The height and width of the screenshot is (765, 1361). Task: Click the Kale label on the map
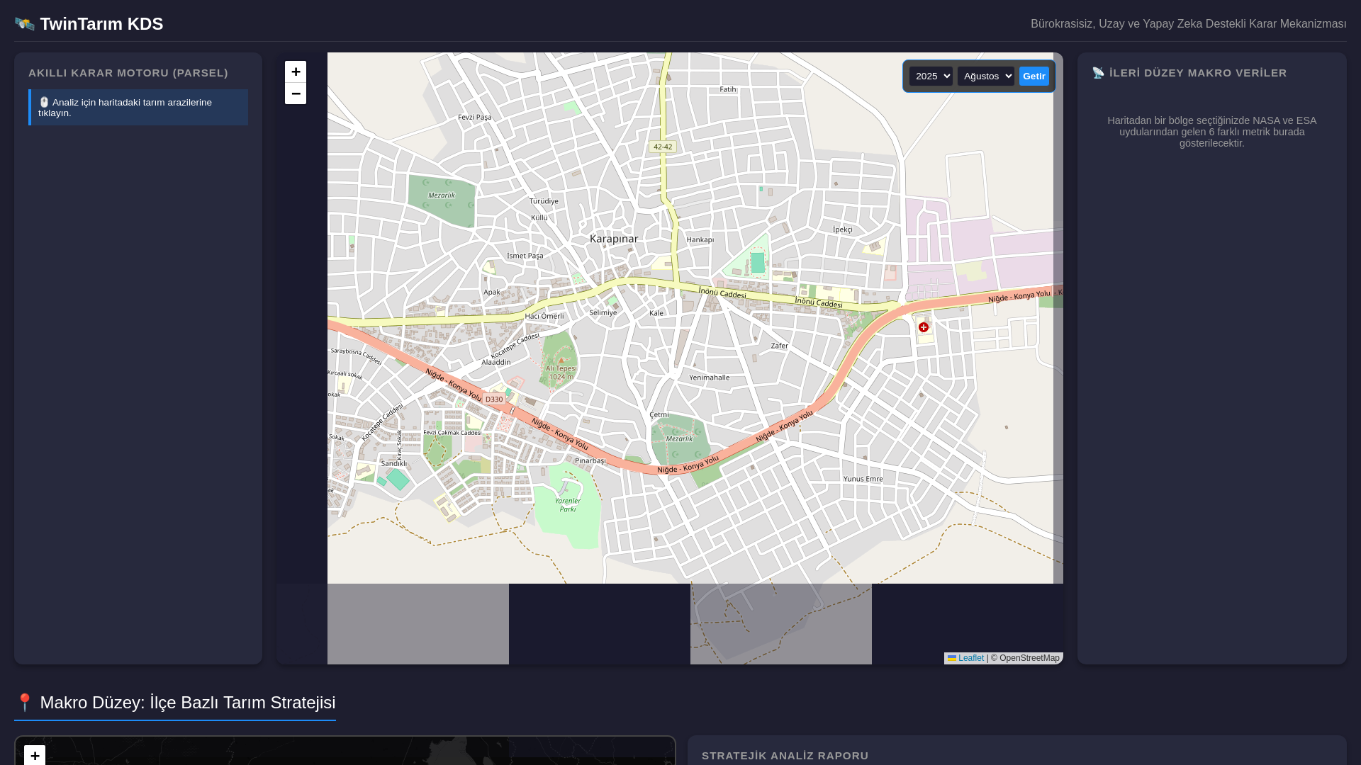click(656, 313)
